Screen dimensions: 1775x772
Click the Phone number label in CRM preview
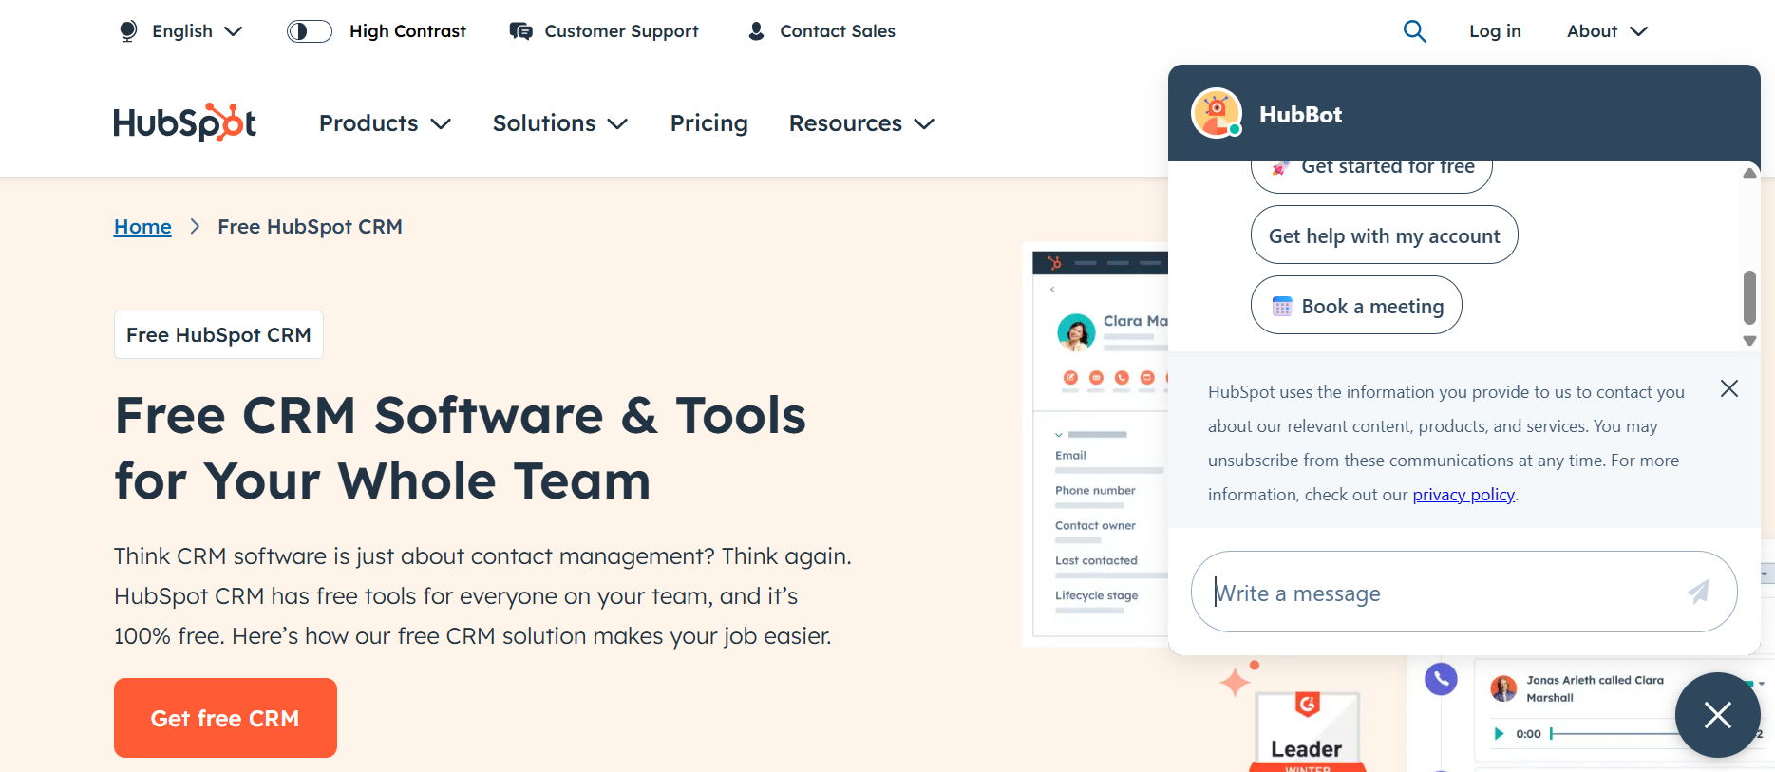(x=1095, y=491)
